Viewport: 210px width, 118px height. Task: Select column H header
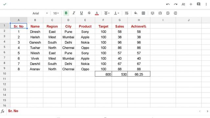pyautogui.click(x=139, y=20)
